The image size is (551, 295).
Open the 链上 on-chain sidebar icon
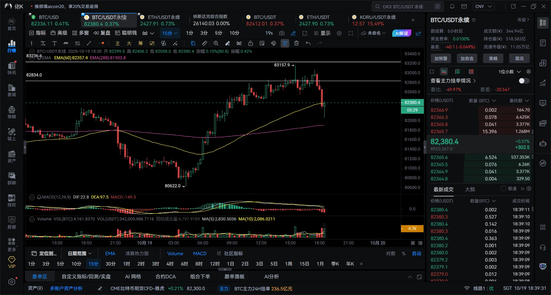pos(11,134)
